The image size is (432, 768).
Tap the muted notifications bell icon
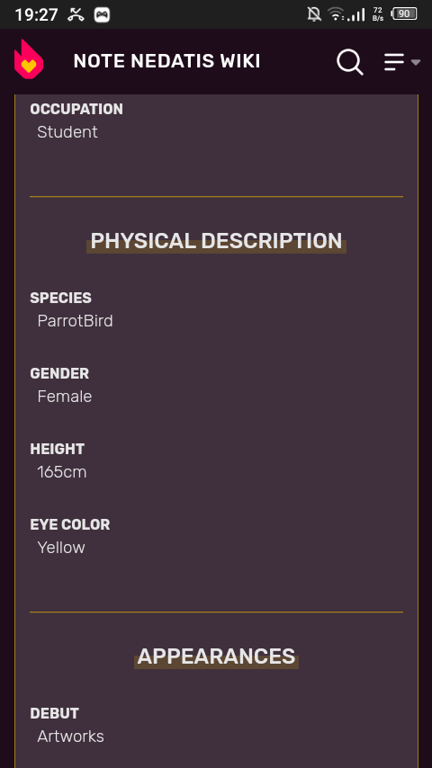pos(314,14)
